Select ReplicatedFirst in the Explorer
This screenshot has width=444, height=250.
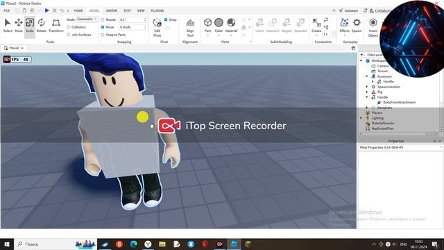[x=382, y=128]
